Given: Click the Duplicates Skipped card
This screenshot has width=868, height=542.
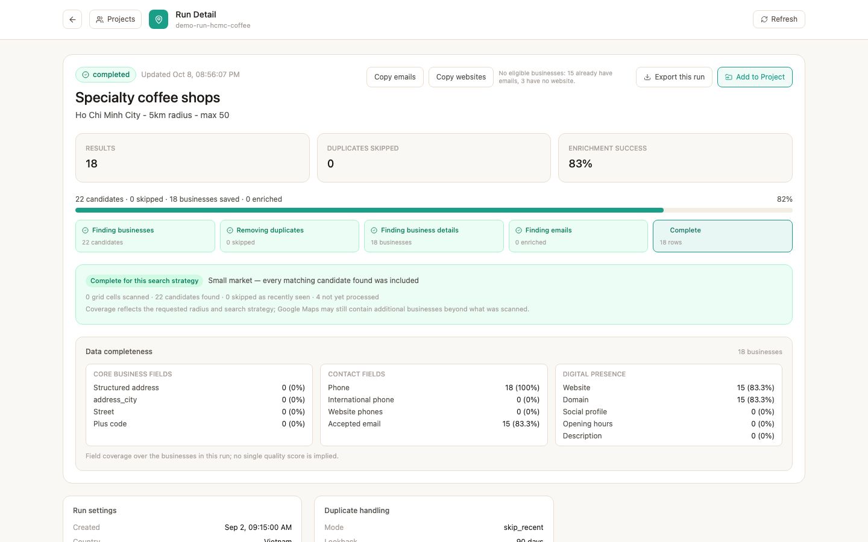Looking at the screenshot, I should pyautogui.click(x=434, y=158).
